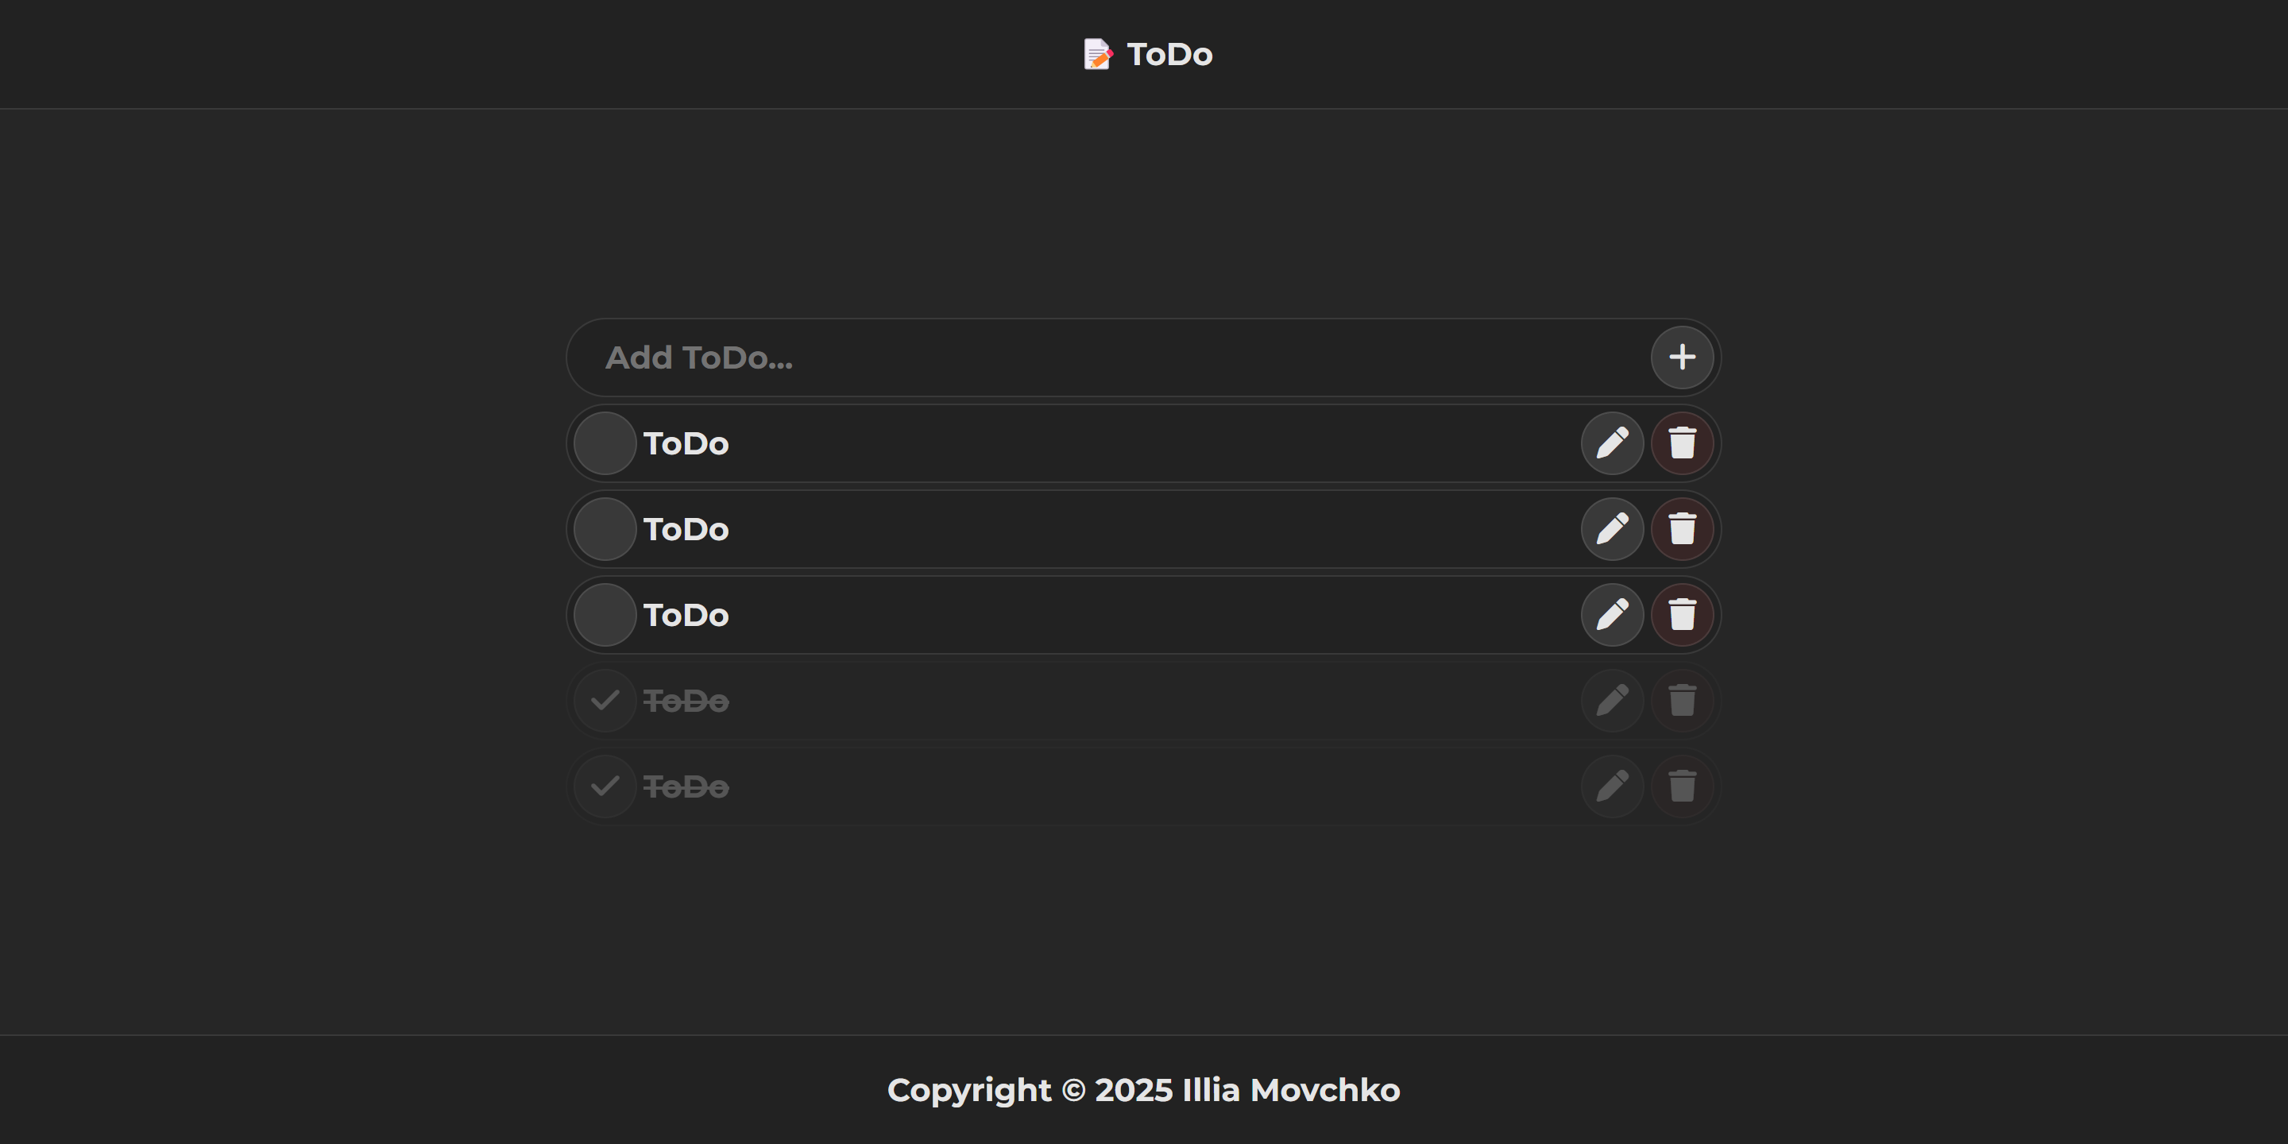The image size is (2288, 1144).
Task: Click the copyright text at the bottom
Action: (1144, 1090)
